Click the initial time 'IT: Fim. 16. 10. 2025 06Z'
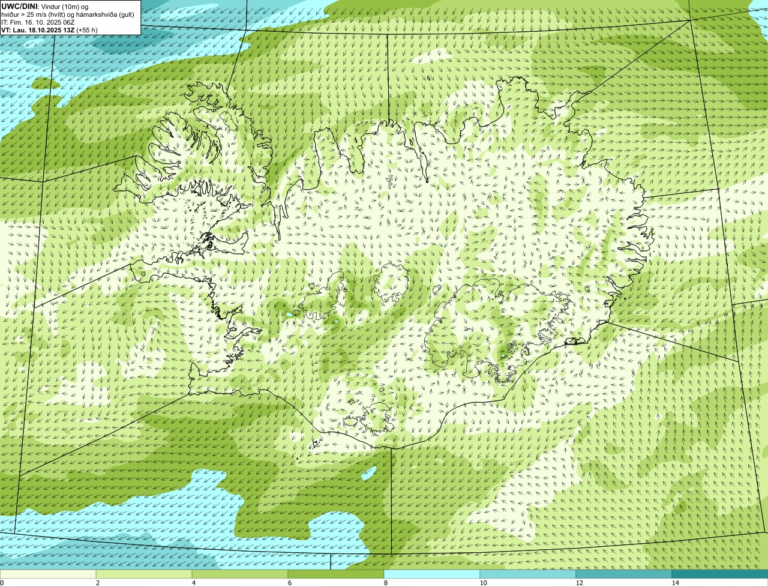The height and width of the screenshot is (587, 768). 38,22
